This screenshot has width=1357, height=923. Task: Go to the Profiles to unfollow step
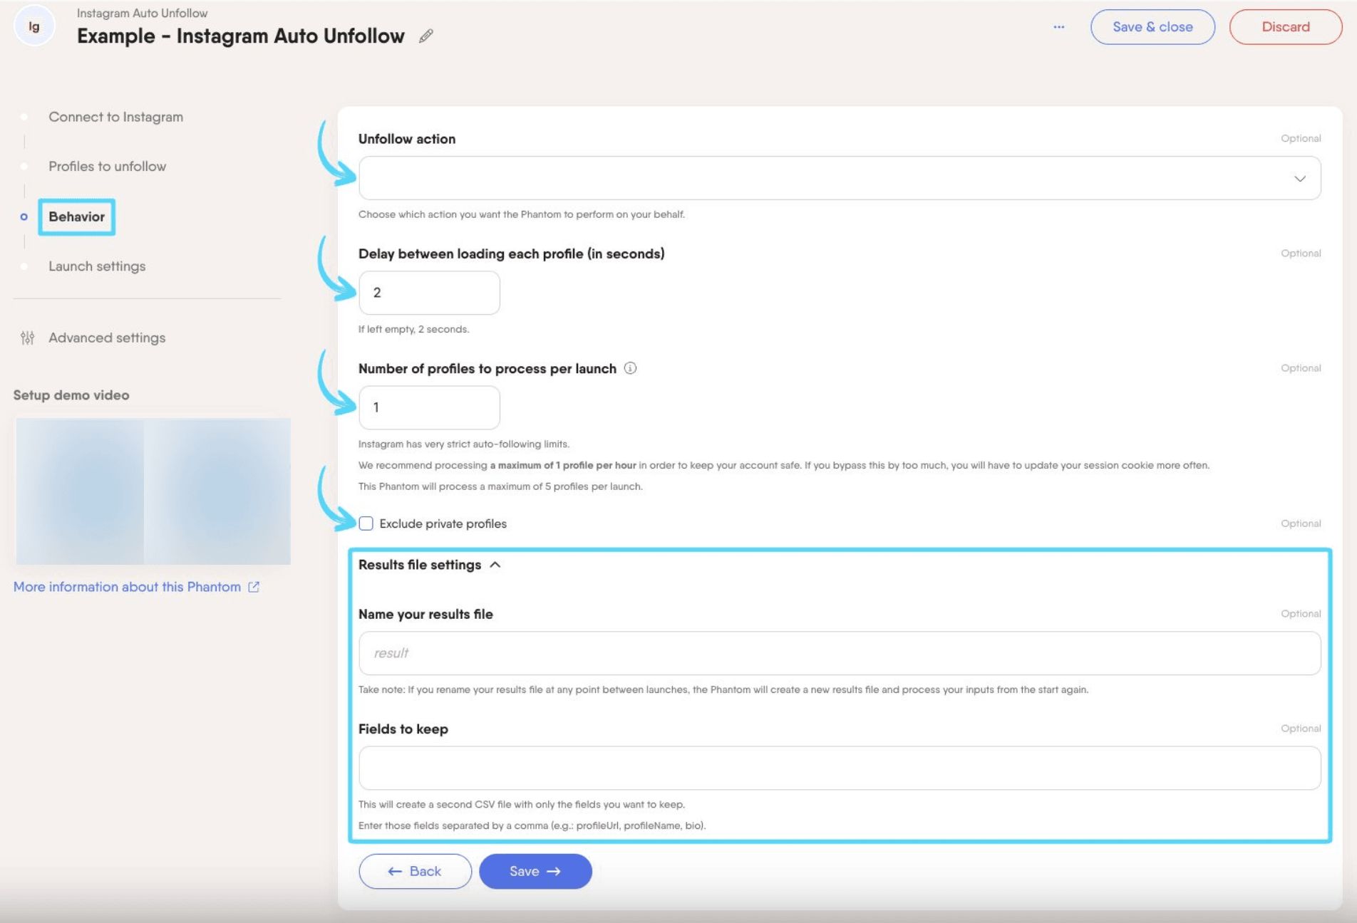coord(107,166)
